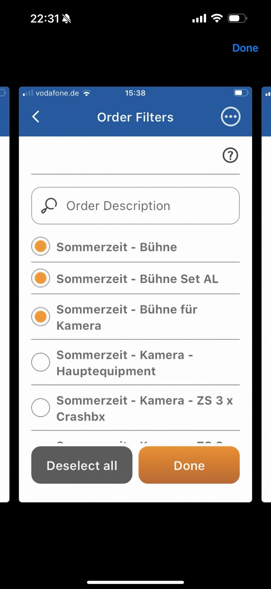
Task: Tap the magnifying glass search icon
Action: (x=49, y=206)
